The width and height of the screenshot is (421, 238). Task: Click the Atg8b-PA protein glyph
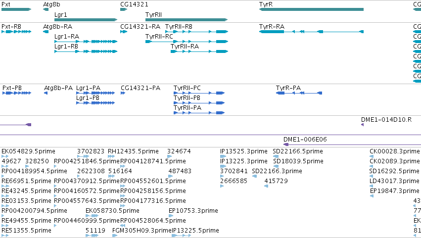click(x=46, y=93)
